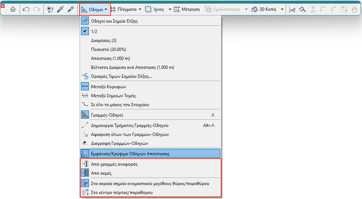Image resolution: width=362 pixels, height=199 pixels.
Task: Click the Στο κέντρο πόρτας/παραθύρου icon
Action: (x=85, y=192)
